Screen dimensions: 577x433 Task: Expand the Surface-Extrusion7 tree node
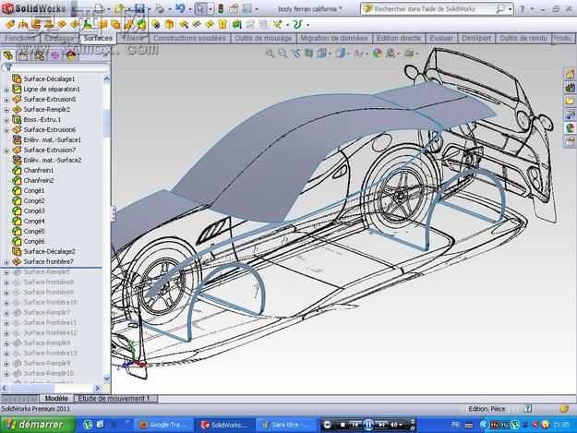pos(6,150)
